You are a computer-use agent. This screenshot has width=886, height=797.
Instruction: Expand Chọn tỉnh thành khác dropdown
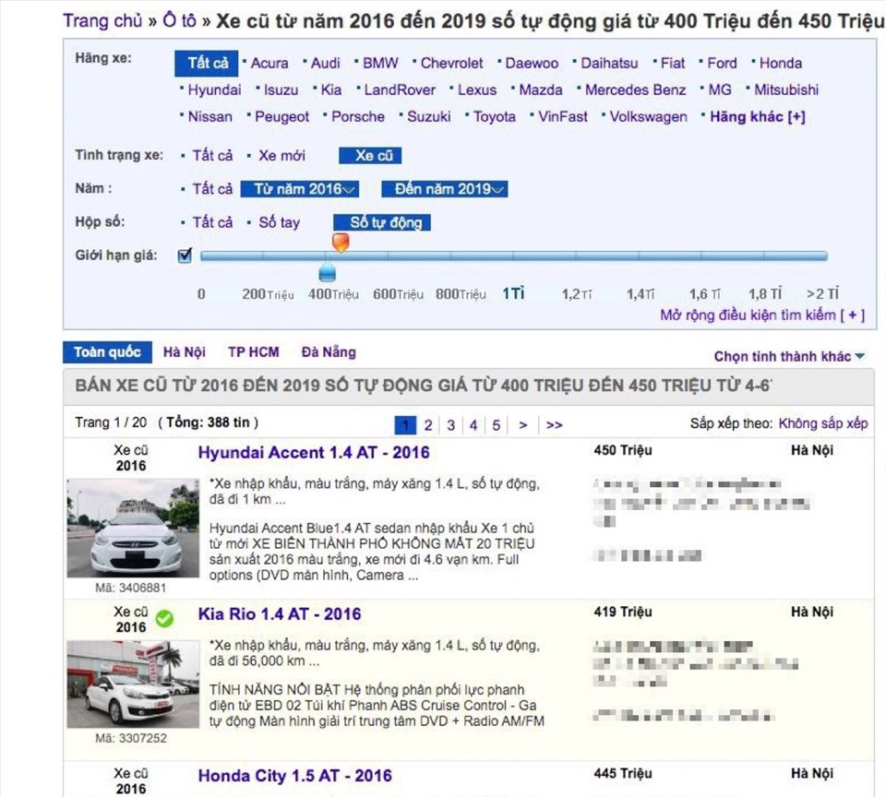pyautogui.click(x=789, y=356)
